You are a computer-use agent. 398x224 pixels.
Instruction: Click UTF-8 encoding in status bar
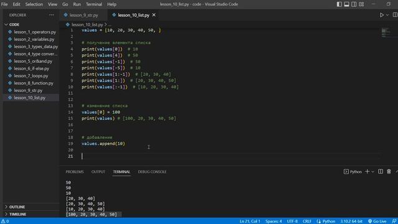click(292, 222)
